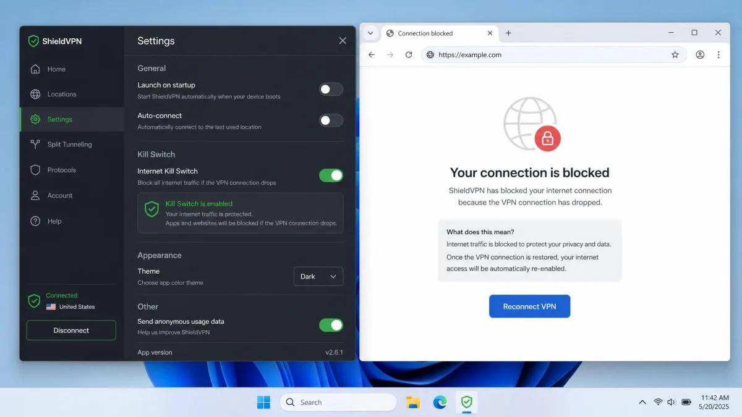Screen dimensions: 742x417
Task: Click the volume icon in system tray
Action: tap(672, 402)
